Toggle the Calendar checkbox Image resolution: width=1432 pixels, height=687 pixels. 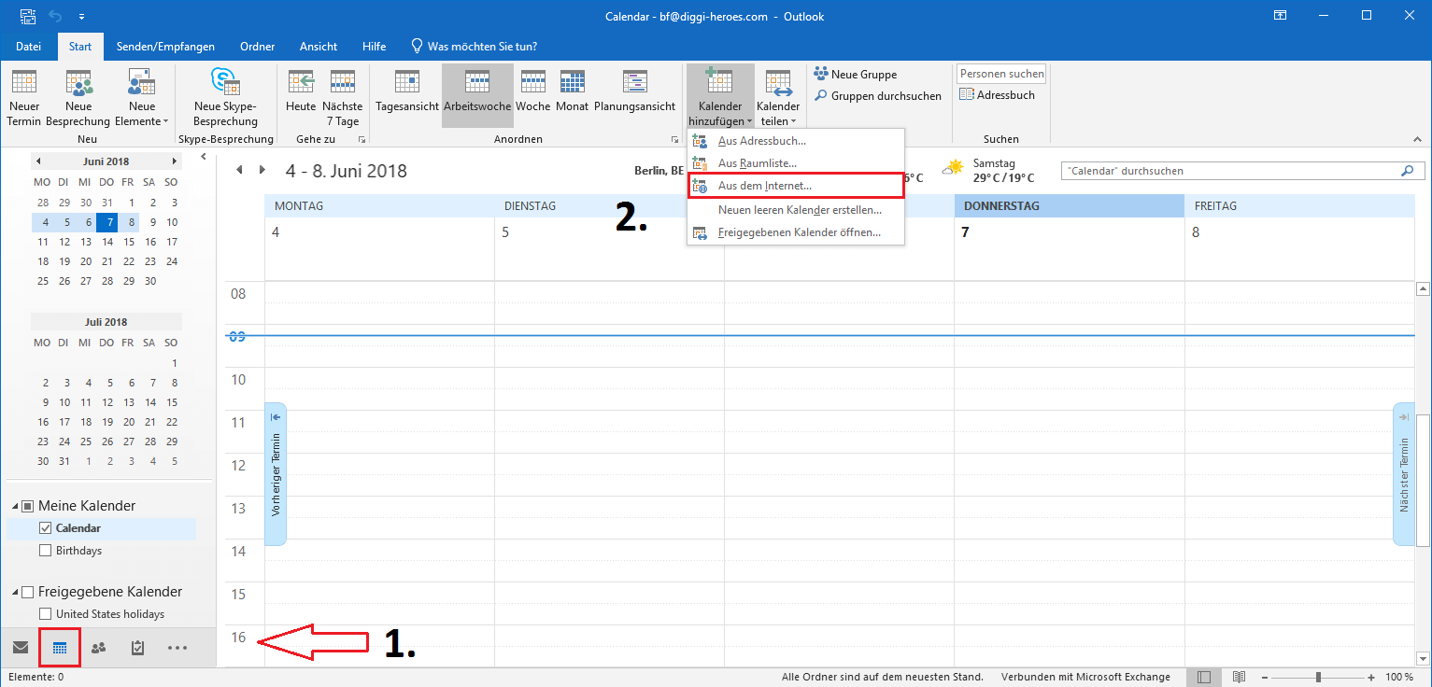click(x=45, y=528)
